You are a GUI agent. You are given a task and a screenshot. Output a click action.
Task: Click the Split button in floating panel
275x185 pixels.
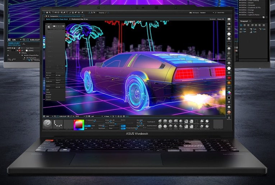(x=47, y=90)
